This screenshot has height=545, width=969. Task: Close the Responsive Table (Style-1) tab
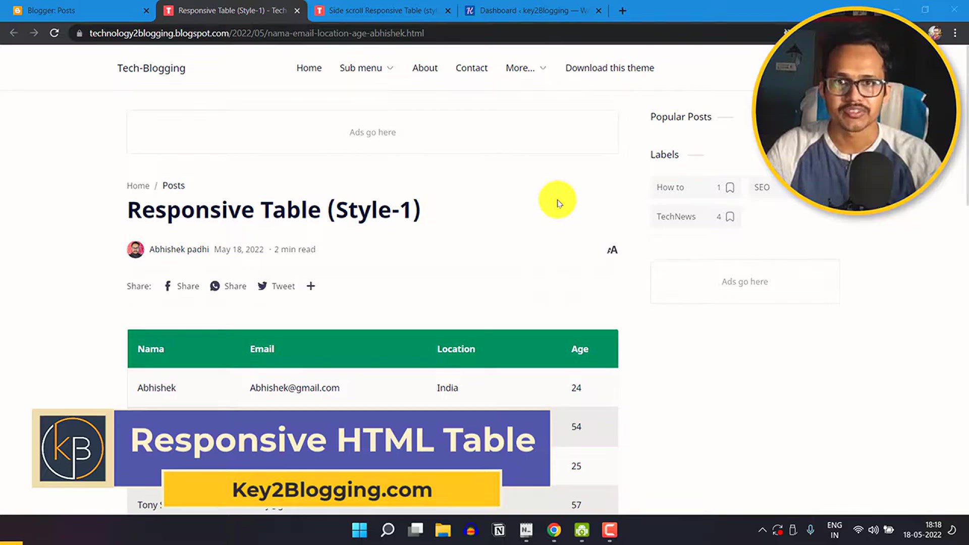point(297,11)
